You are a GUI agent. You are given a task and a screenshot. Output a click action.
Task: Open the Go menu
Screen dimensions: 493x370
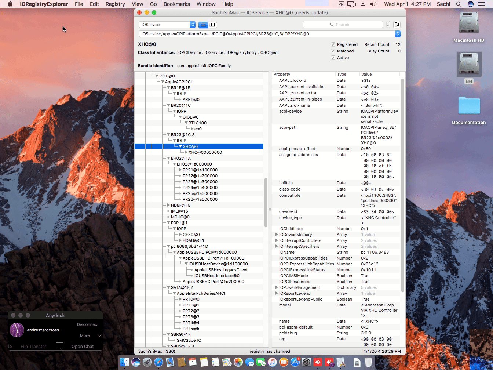pyautogui.click(x=153, y=4)
